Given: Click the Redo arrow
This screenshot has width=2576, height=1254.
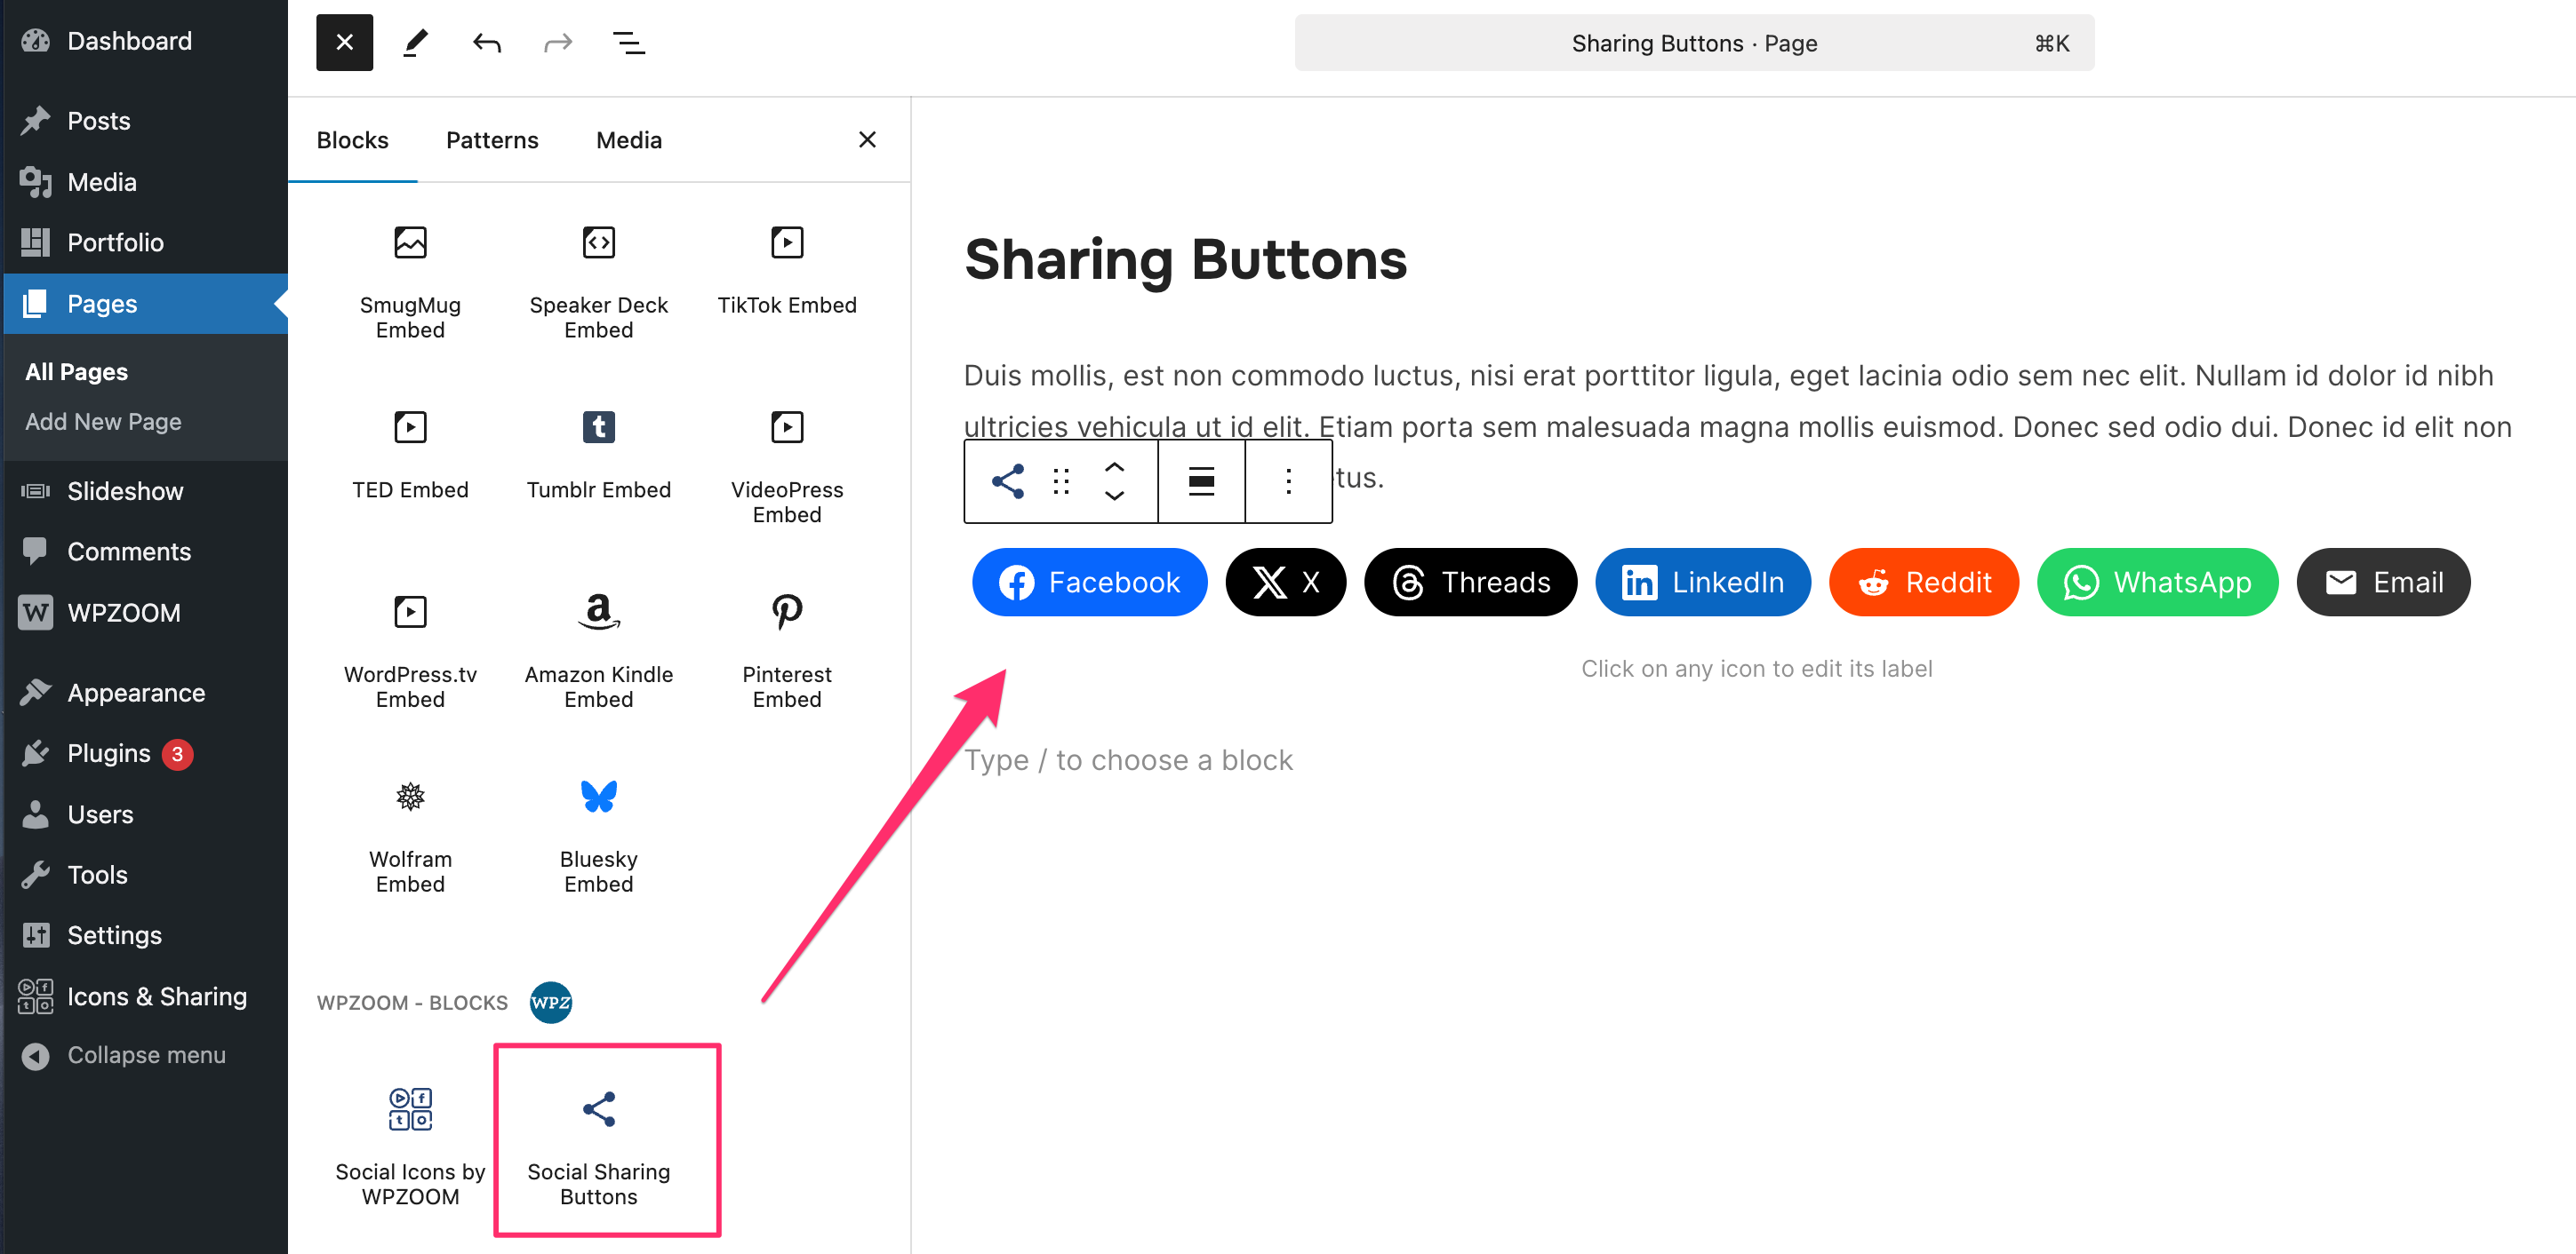Looking at the screenshot, I should [558, 42].
